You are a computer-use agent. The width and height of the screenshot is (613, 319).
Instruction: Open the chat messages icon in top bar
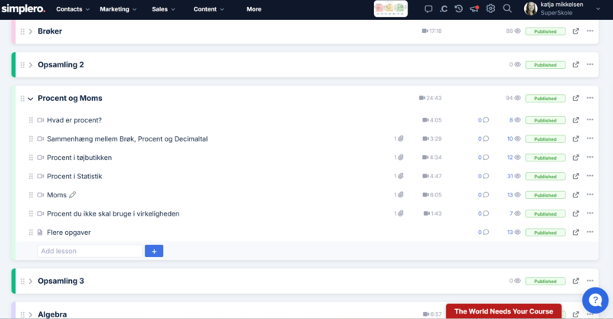(428, 9)
